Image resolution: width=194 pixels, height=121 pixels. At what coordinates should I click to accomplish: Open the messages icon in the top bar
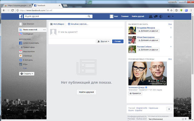(156, 16)
